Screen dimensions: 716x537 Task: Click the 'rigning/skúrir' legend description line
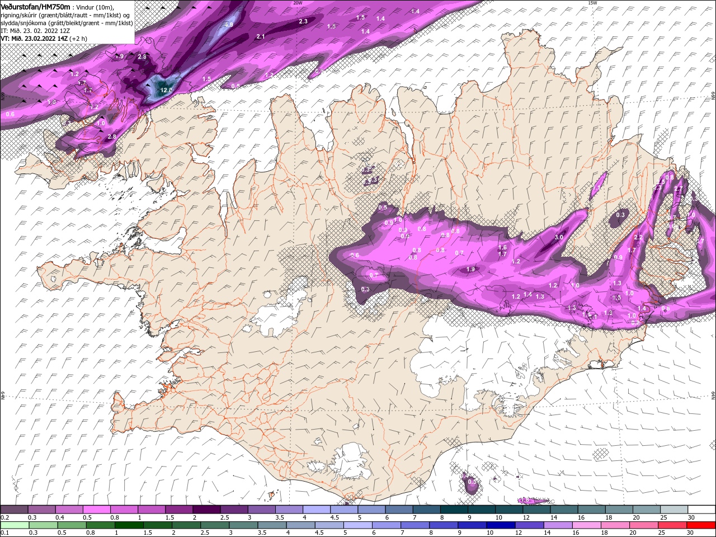click(65, 15)
